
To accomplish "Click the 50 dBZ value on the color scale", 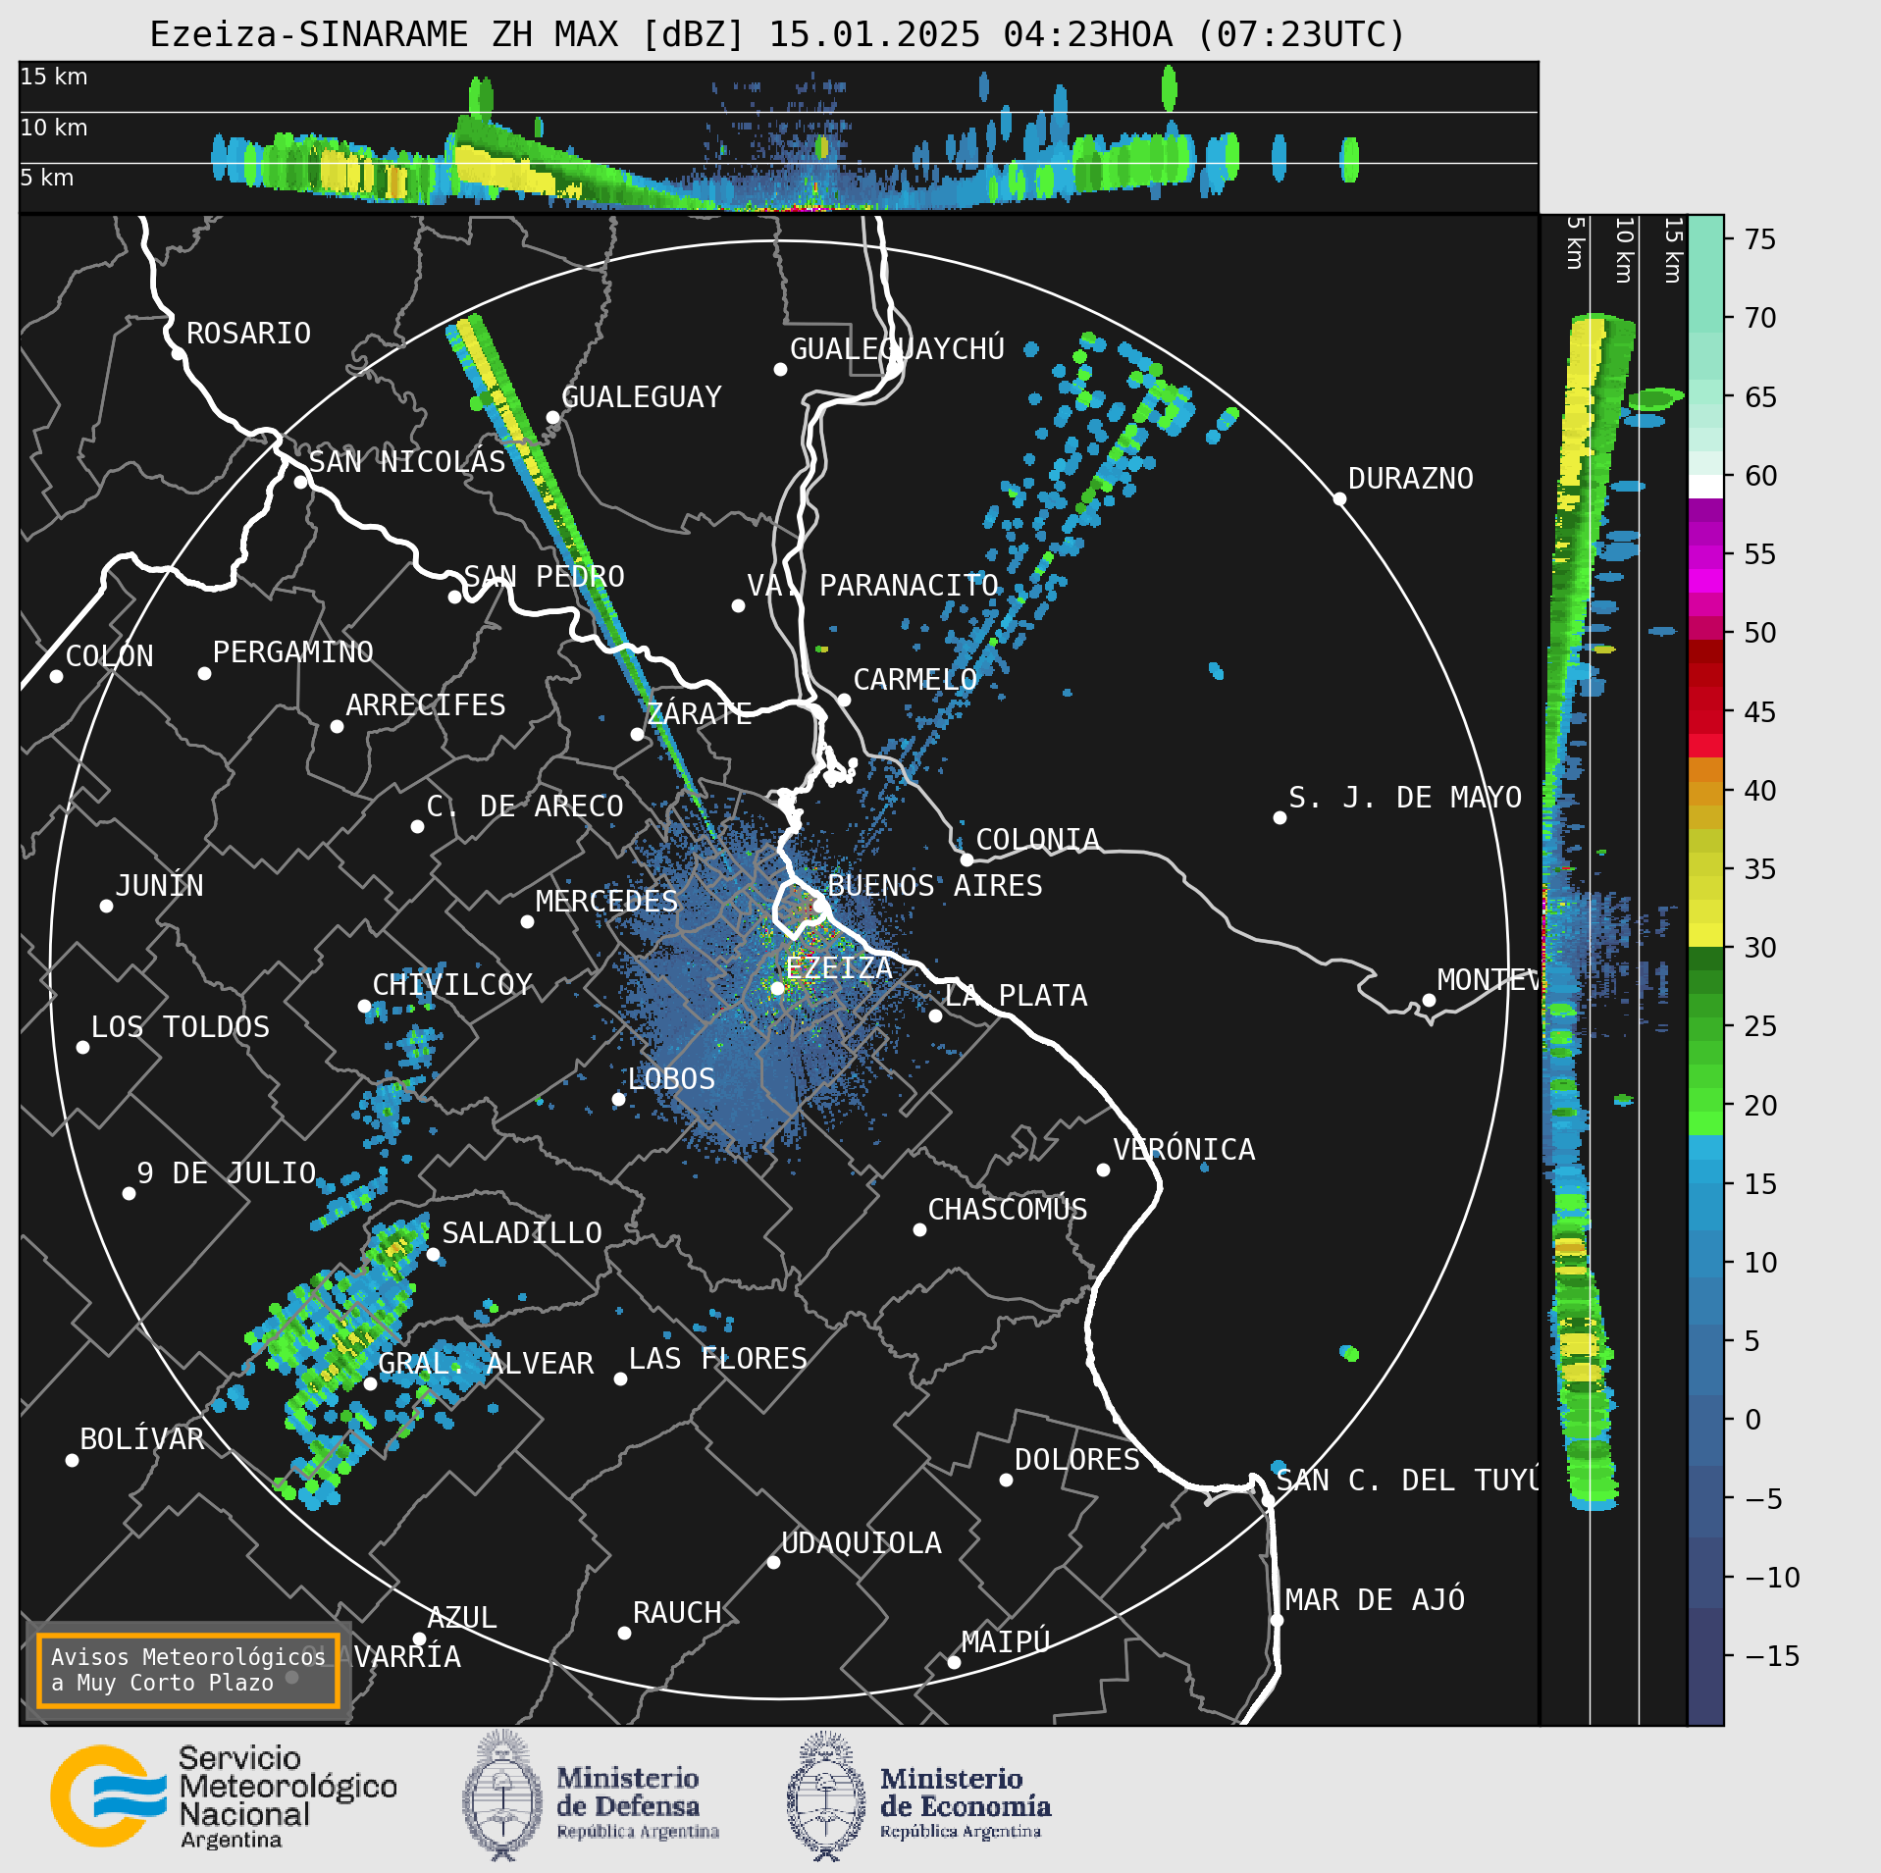I will [x=1760, y=633].
